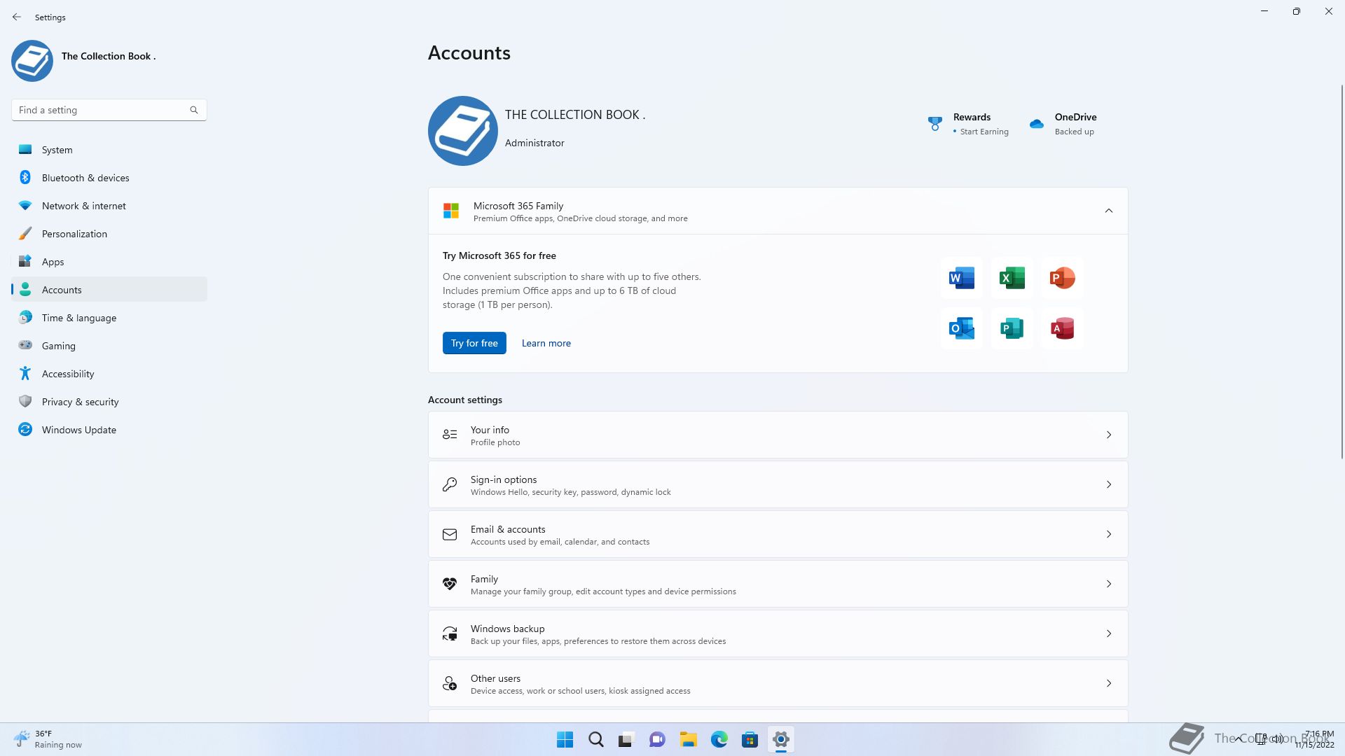Click the search magnifier in Find a setting

click(x=194, y=110)
